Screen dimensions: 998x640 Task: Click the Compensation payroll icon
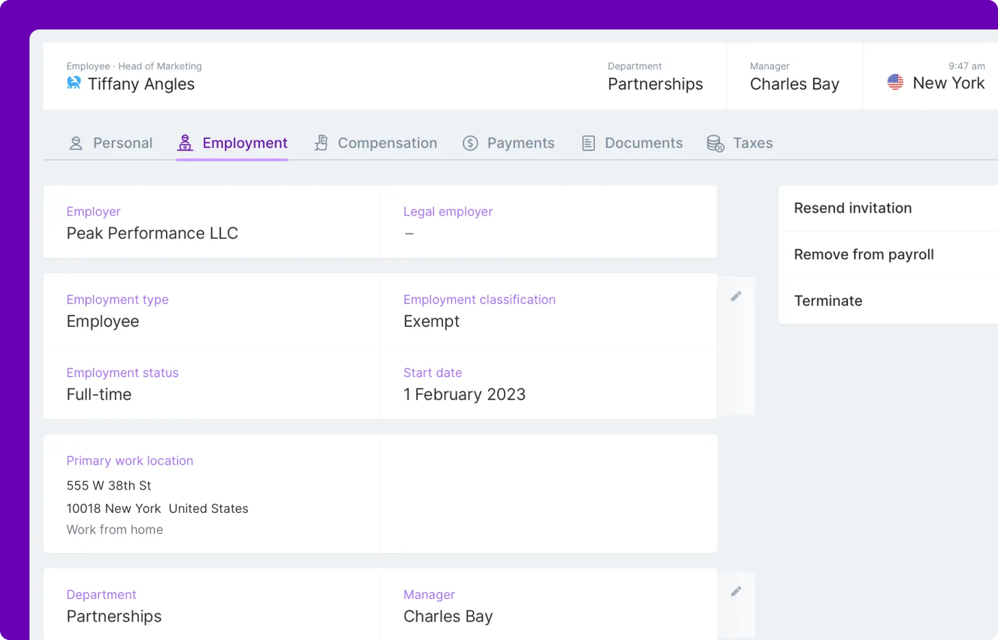tap(321, 142)
